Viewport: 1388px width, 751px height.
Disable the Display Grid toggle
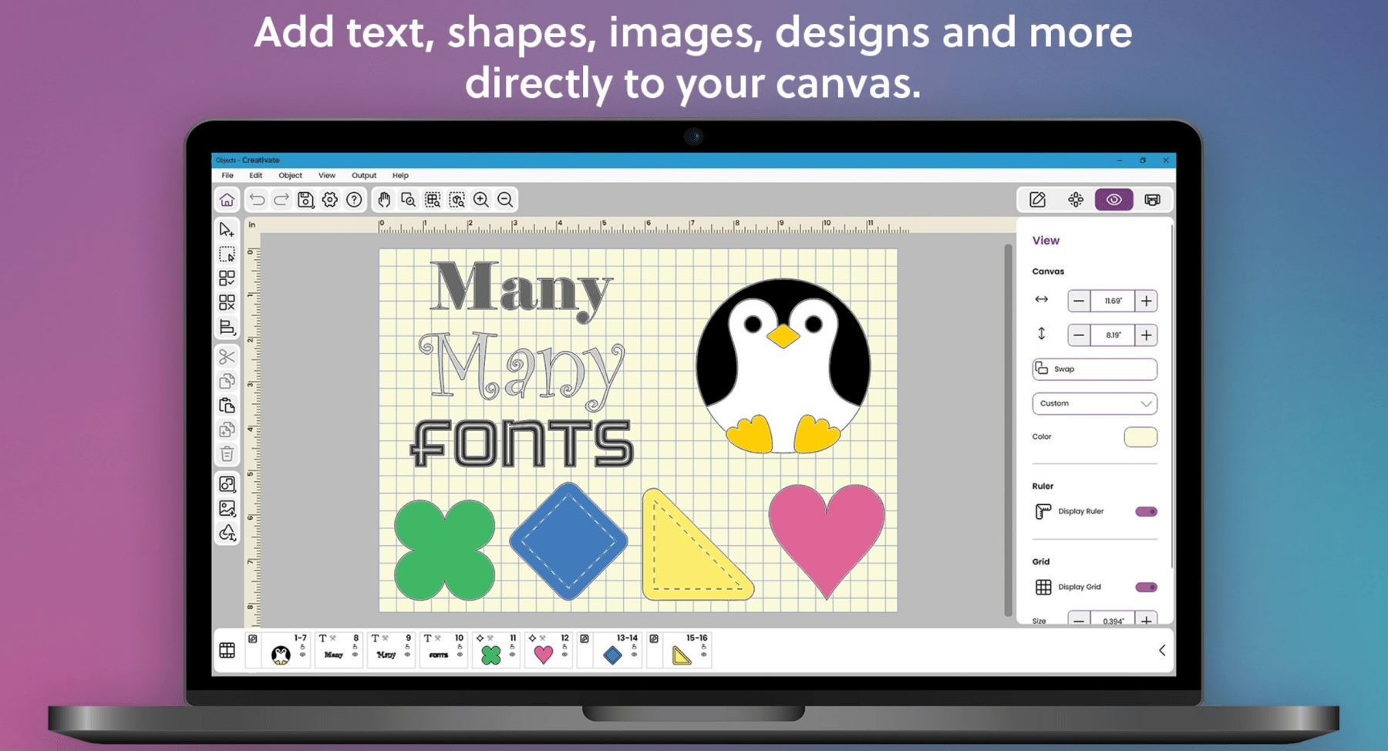(x=1145, y=586)
